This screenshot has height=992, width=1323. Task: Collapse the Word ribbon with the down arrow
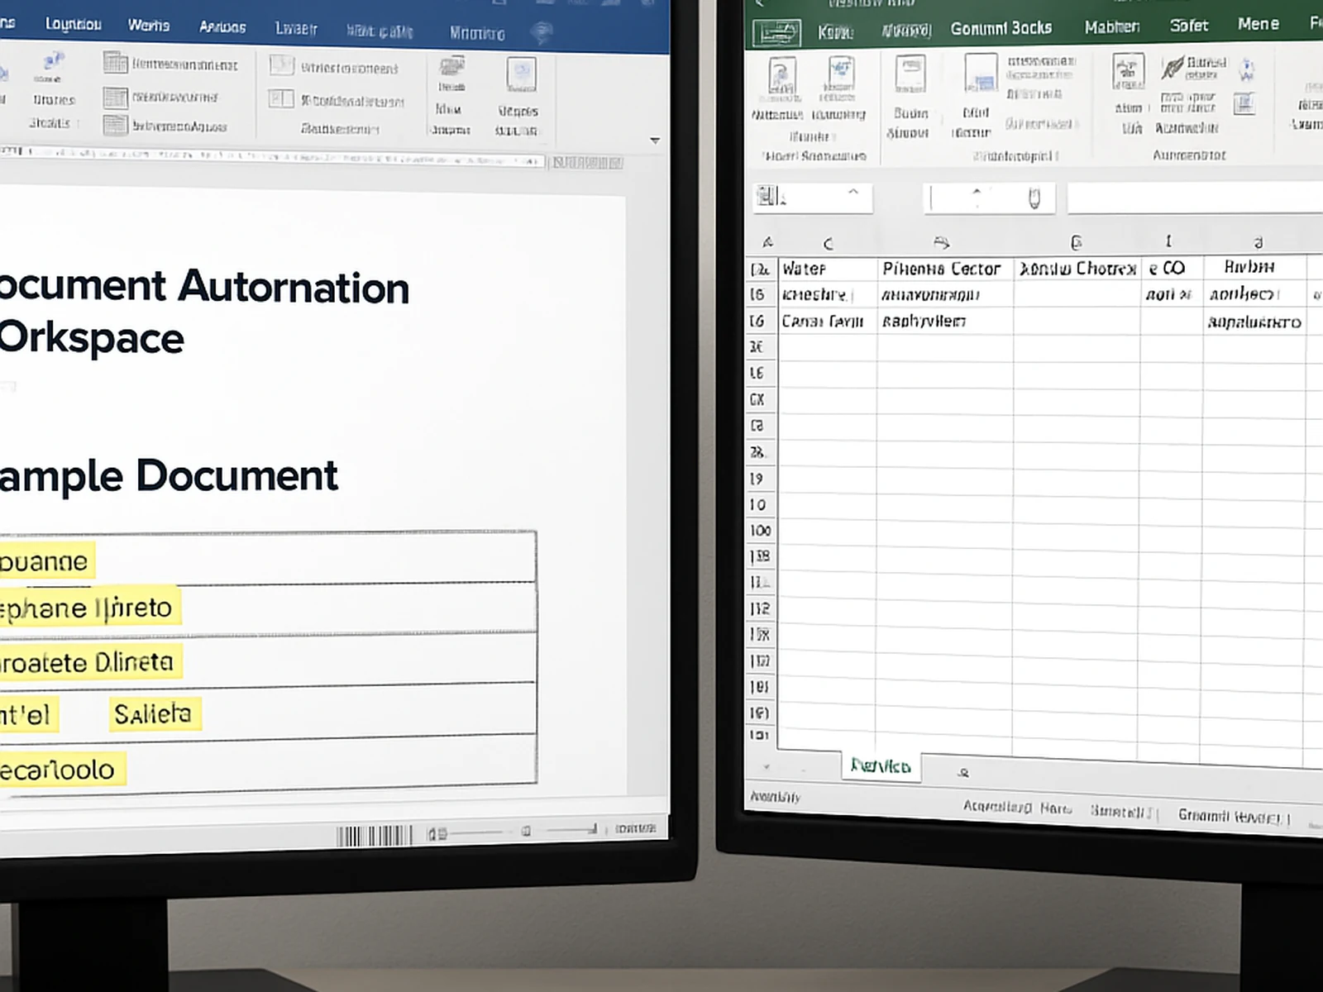click(655, 141)
